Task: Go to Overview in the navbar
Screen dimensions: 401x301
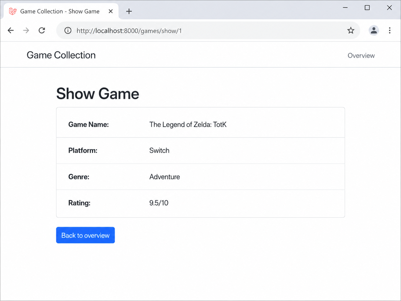Action: tap(361, 55)
